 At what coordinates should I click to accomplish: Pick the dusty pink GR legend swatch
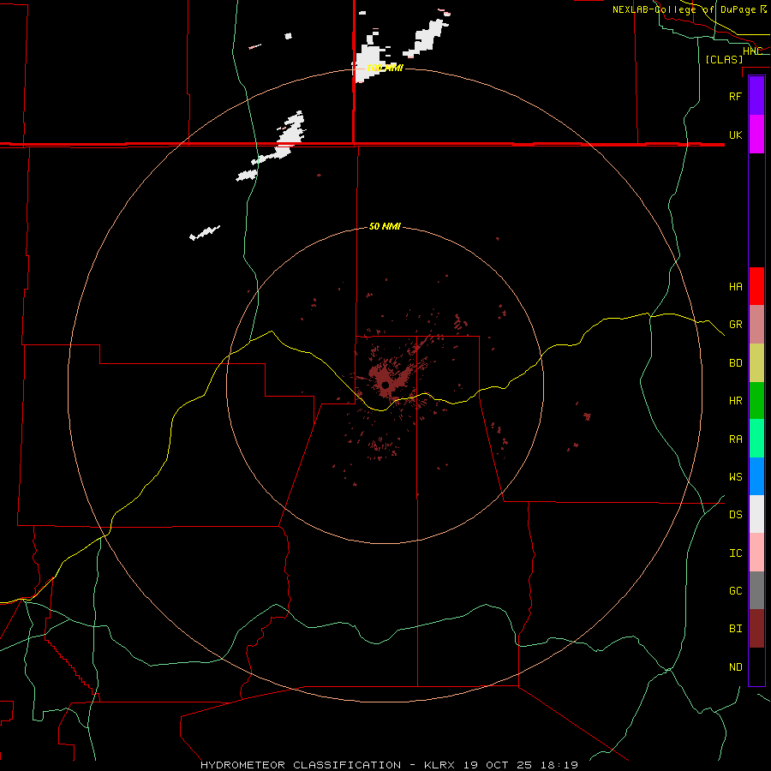(x=756, y=325)
